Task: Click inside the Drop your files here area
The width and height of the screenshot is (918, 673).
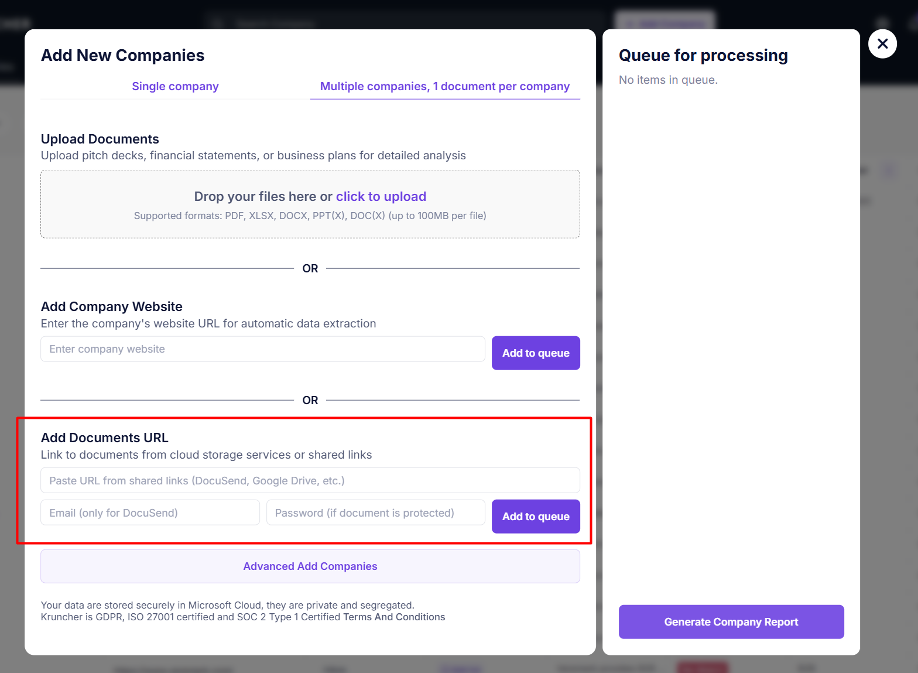Action: pyautogui.click(x=310, y=204)
